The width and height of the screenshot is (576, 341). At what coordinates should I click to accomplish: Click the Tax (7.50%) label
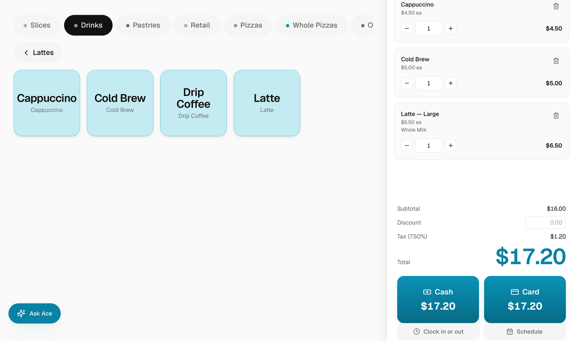pos(412,236)
